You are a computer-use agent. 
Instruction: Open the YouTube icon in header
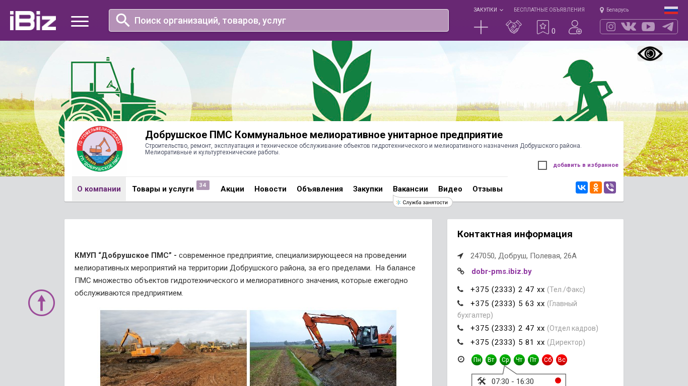[x=648, y=27]
